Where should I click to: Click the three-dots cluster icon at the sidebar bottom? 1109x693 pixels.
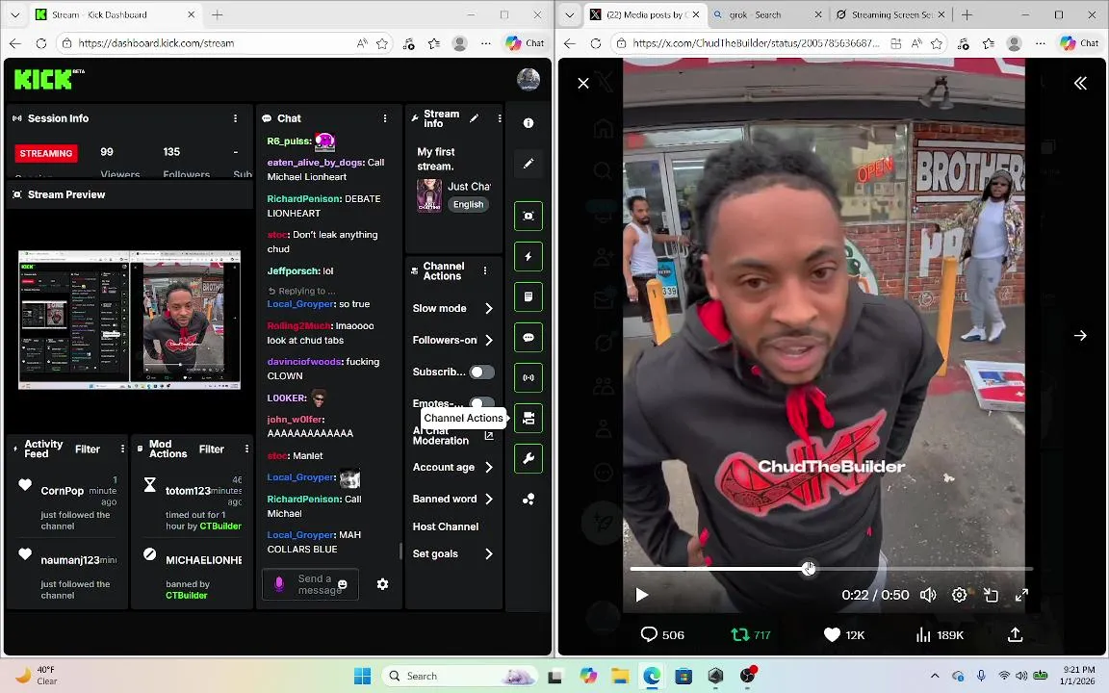tap(529, 500)
